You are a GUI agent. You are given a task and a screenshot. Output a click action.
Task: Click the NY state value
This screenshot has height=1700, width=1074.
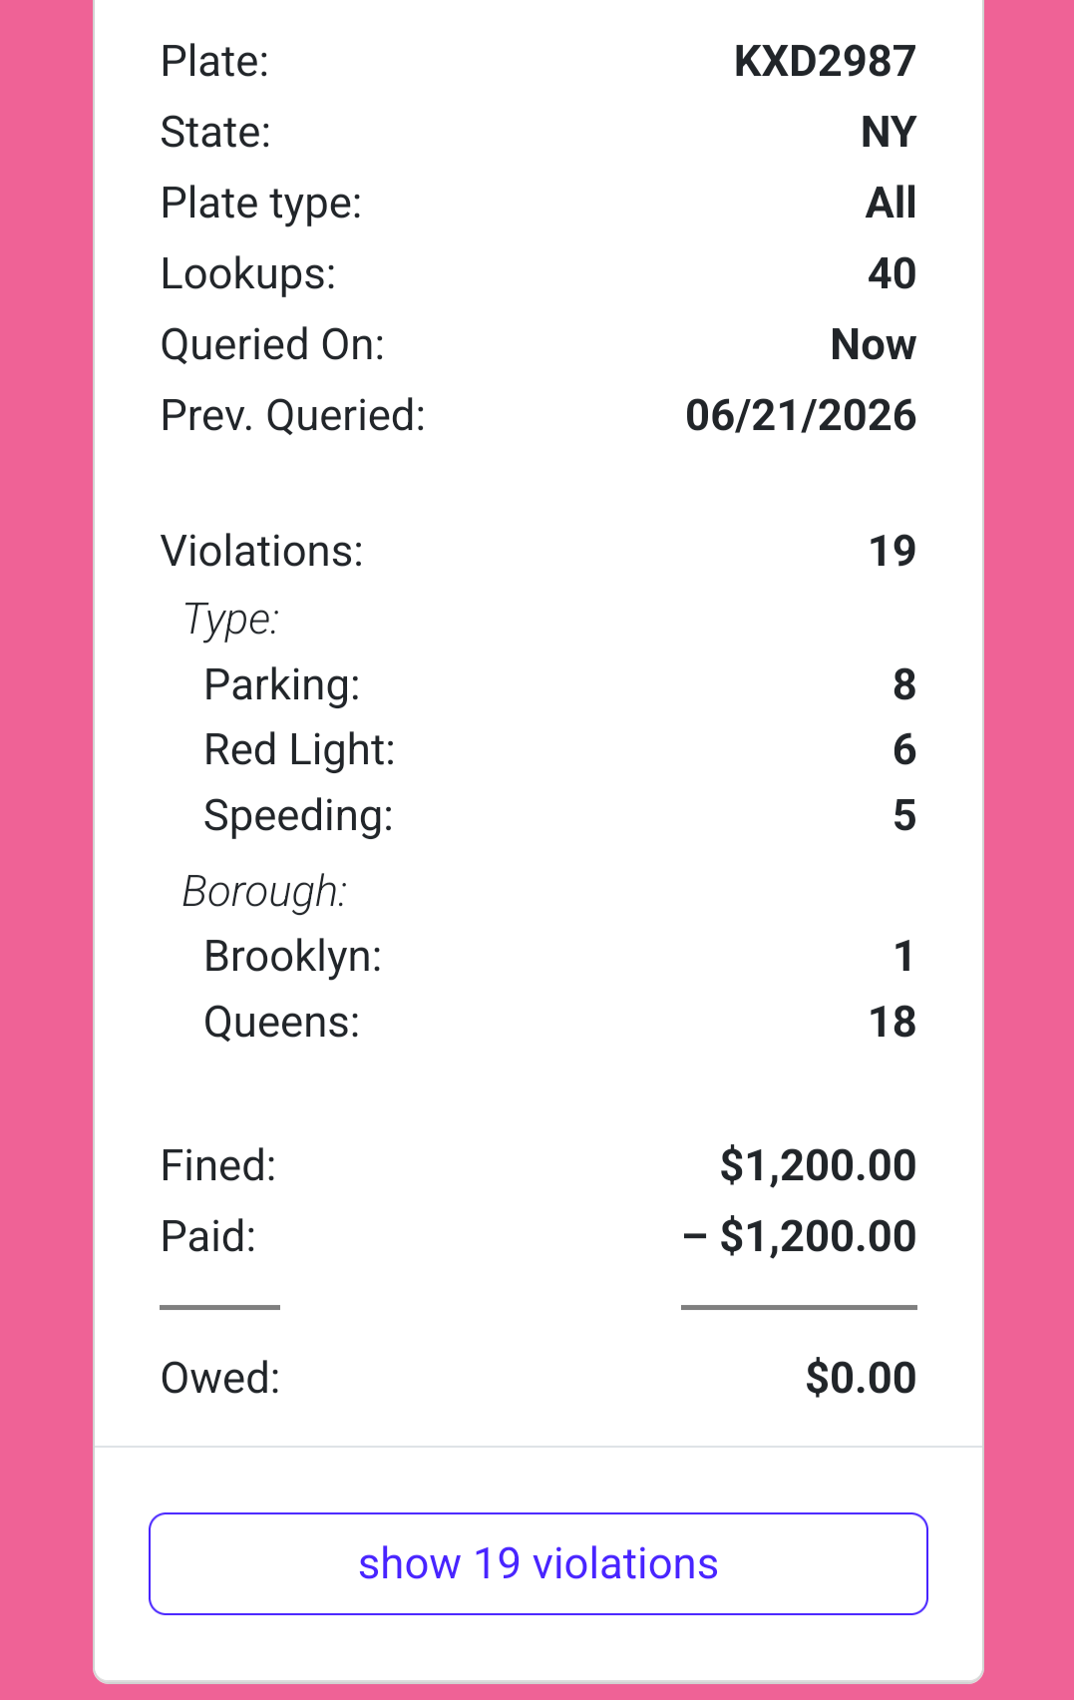click(889, 133)
